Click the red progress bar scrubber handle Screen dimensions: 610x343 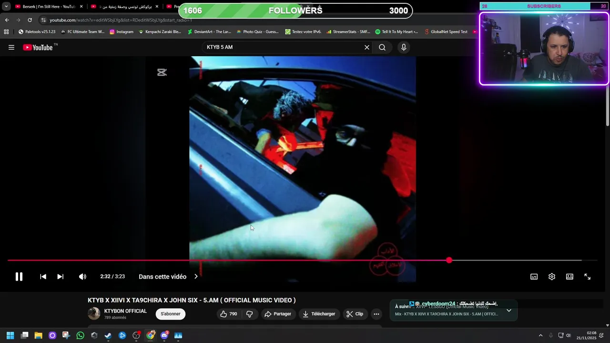tap(449, 260)
